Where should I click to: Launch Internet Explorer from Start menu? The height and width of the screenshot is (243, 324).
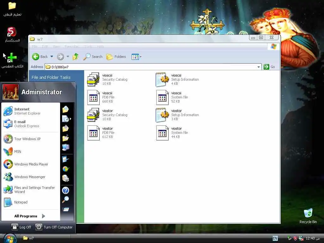pyautogui.click(x=31, y=111)
